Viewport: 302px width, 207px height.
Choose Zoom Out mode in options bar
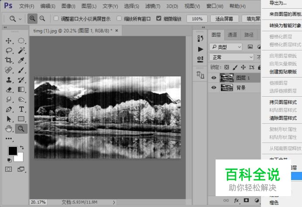click(x=42, y=18)
